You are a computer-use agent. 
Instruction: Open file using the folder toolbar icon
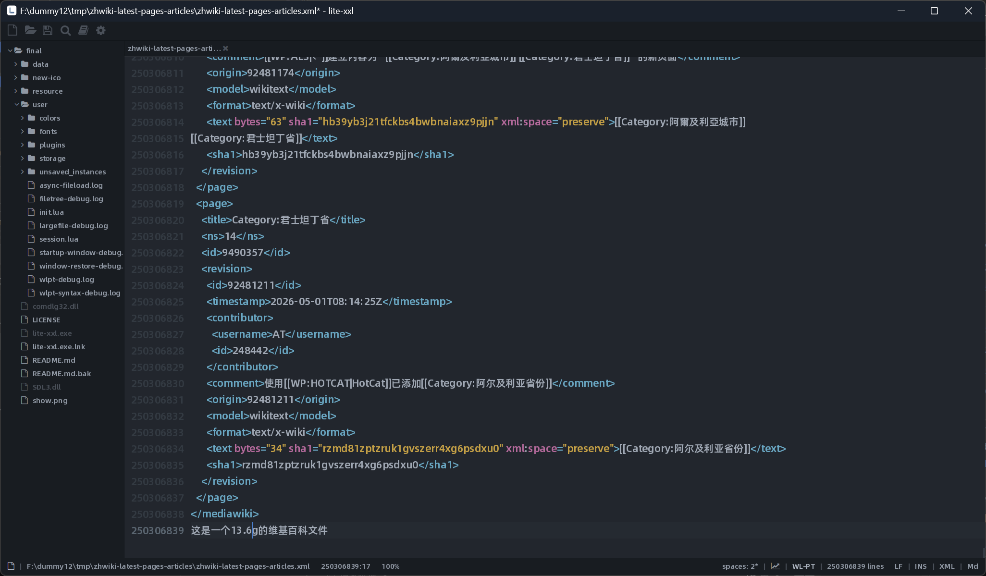[30, 30]
